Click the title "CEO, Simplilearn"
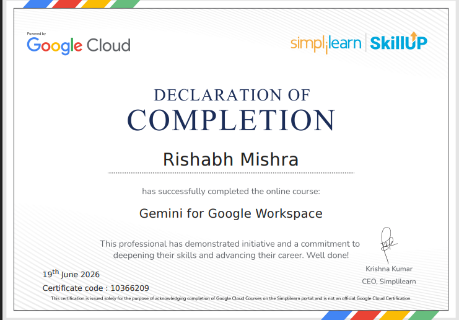459x320 pixels. 389,282
